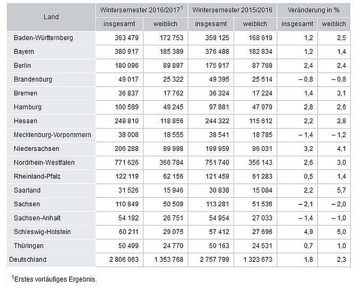Select Niedersachsen weiblich value 99 998
Image resolution: width=361 pixels, height=289 pixels.
coord(173,149)
